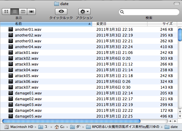The width and height of the screenshot is (182, 131).
Task: Click the vertical scrollbar down arrow
Action: pyautogui.click(x=180, y=116)
